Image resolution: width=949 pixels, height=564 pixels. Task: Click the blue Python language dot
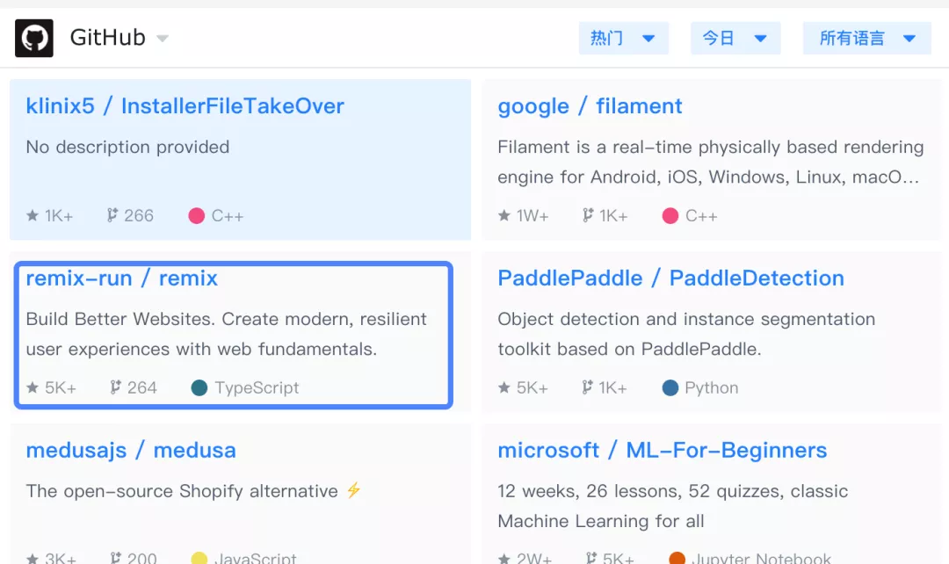click(x=670, y=388)
